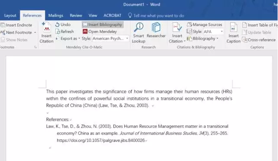278x161 pixels.
Task: Select the References tab
Action: click(x=32, y=16)
